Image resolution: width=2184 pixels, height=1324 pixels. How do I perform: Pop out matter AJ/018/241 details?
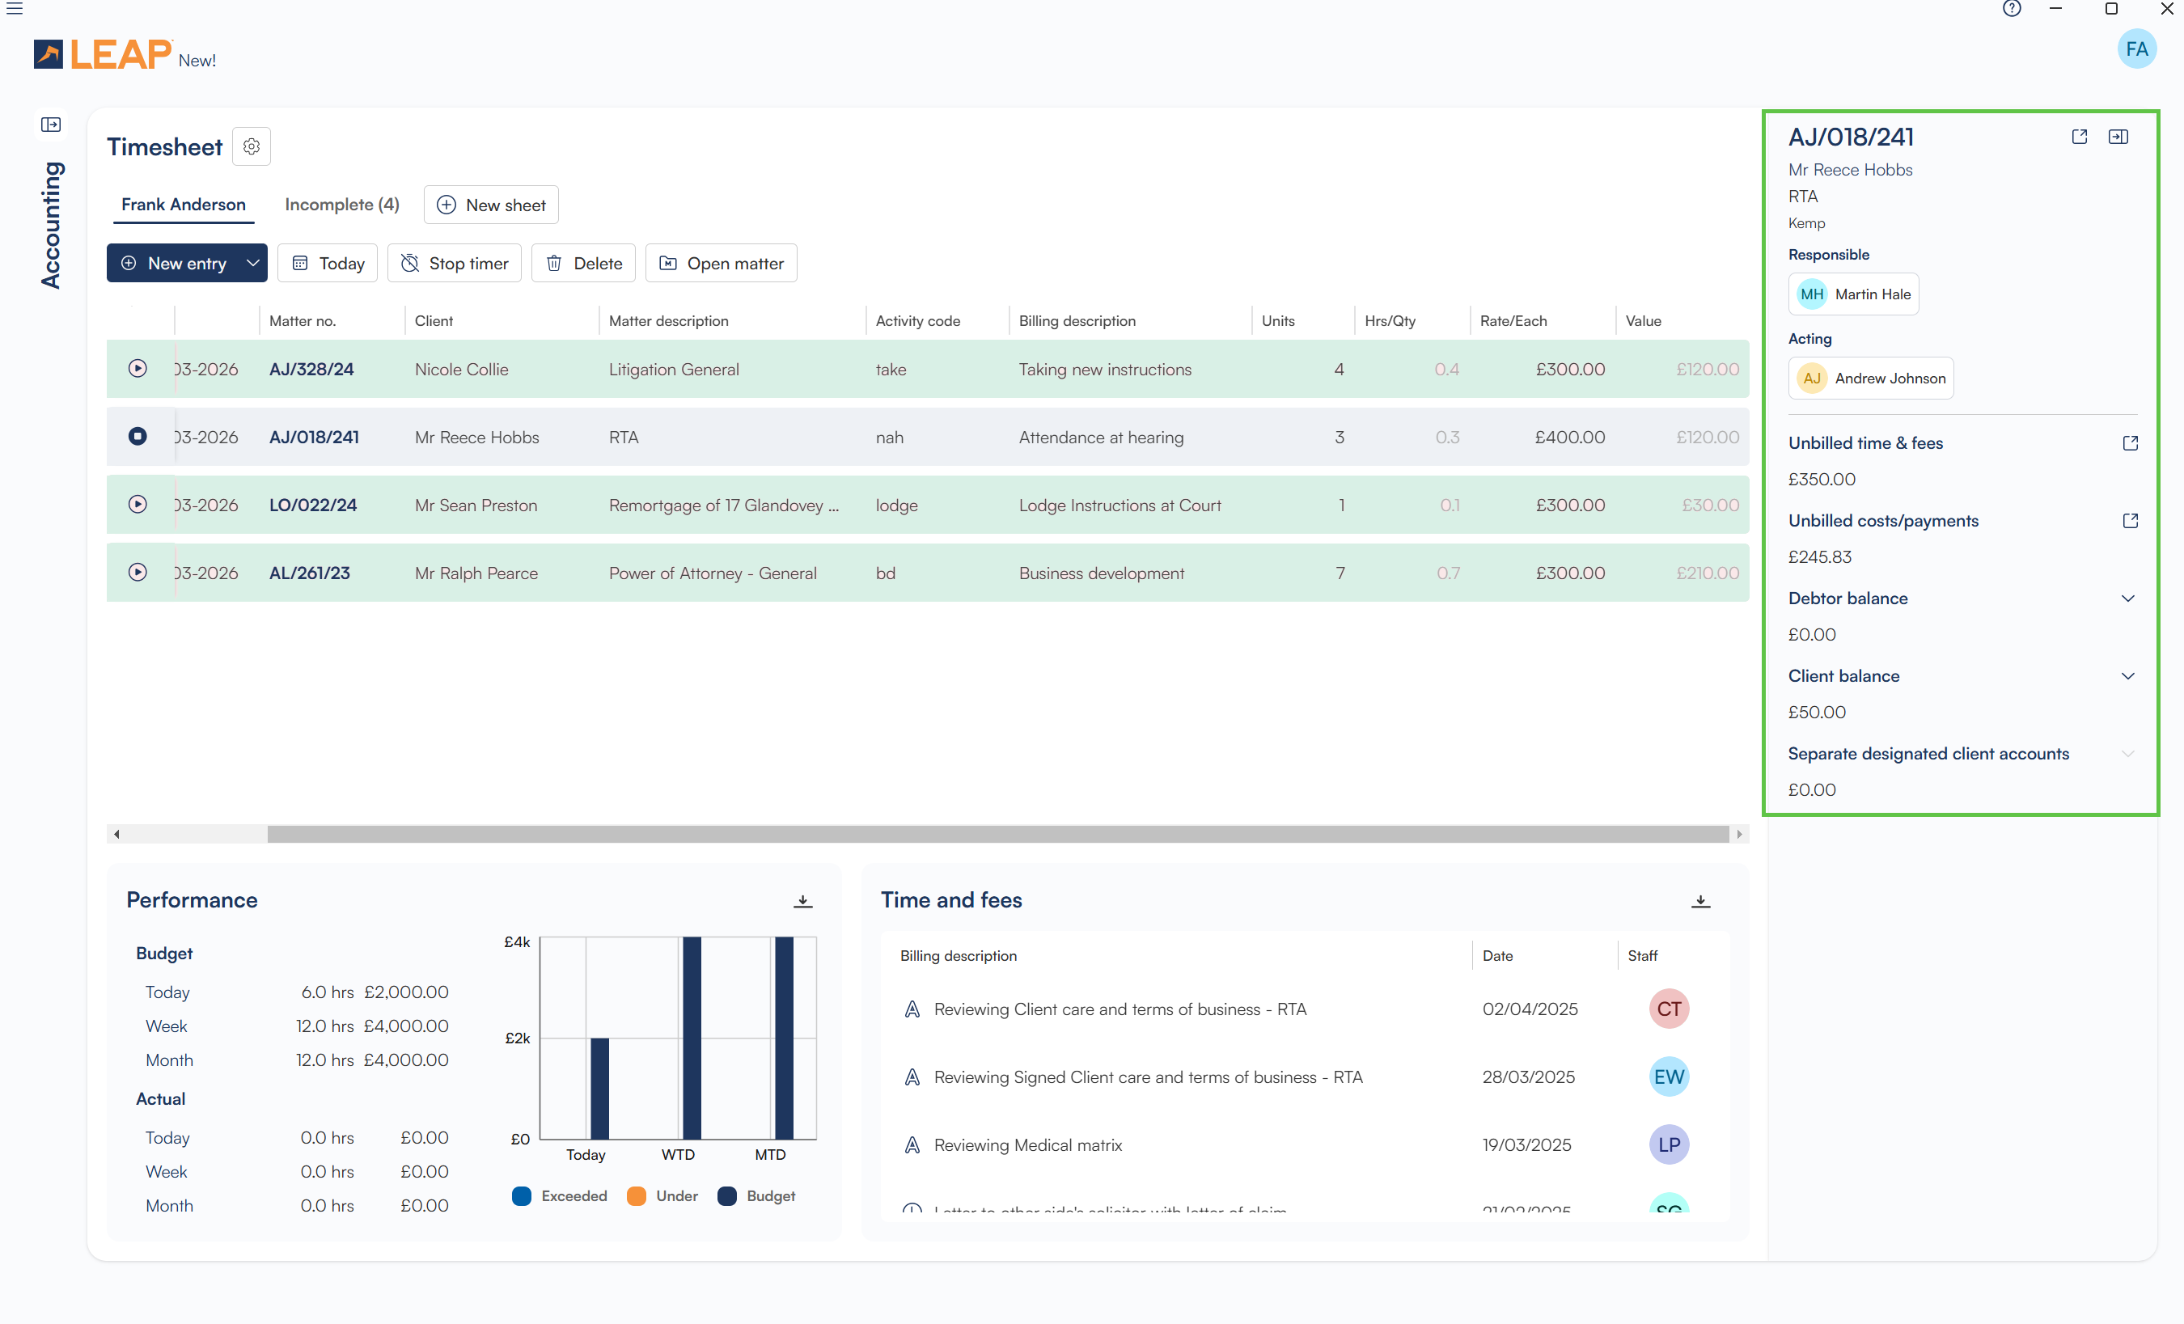pyautogui.click(x=2079, y=137)
